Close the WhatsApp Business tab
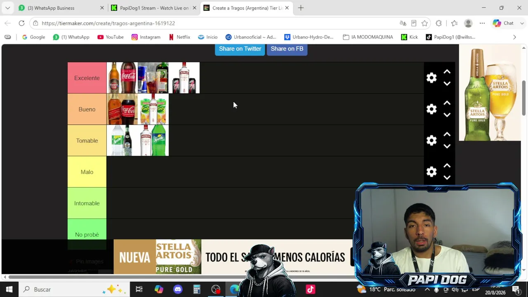The image size is (528, 297). point(102,8)
